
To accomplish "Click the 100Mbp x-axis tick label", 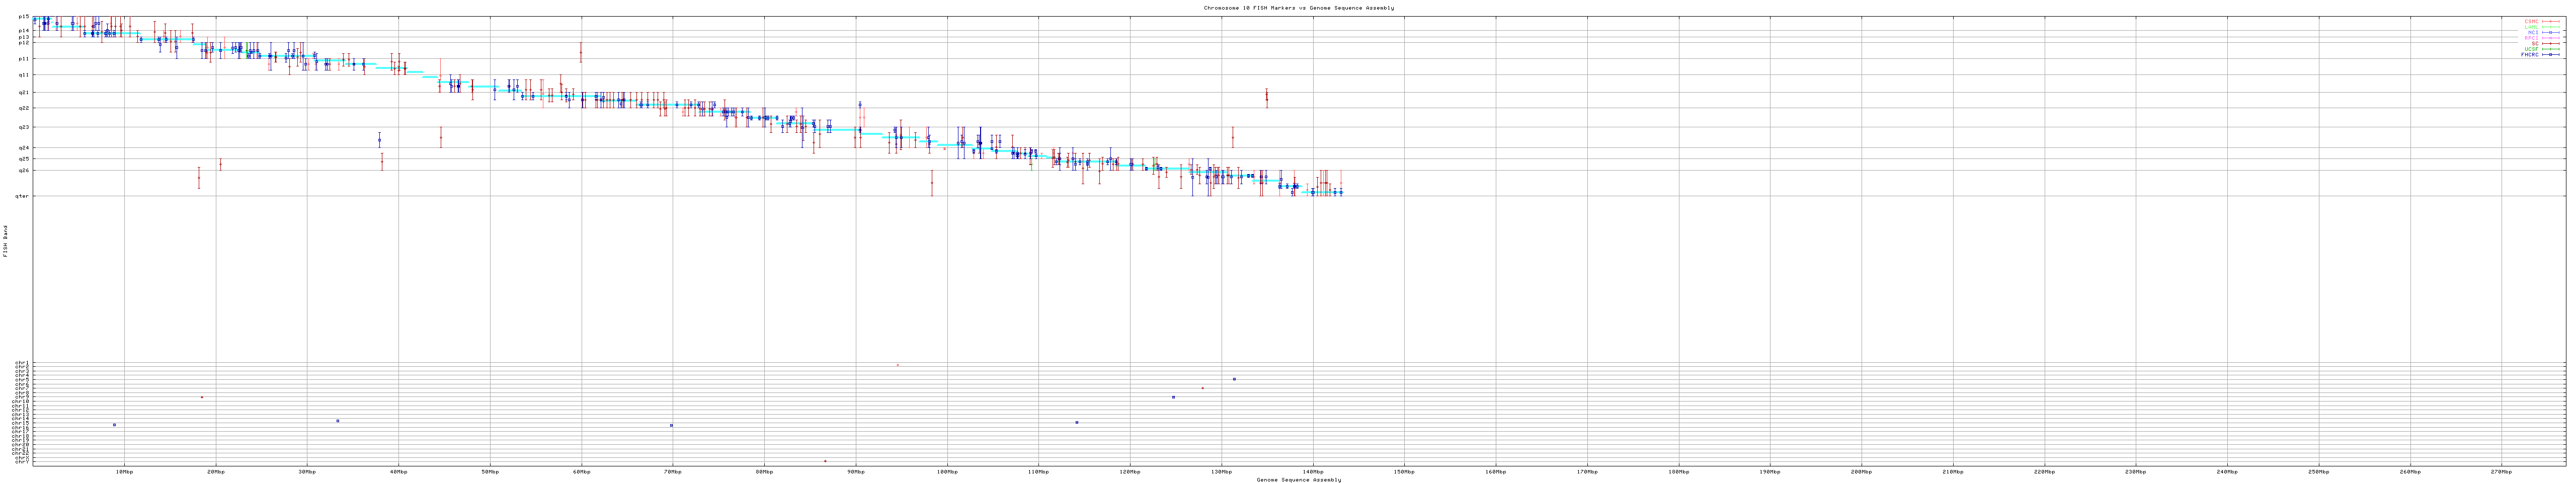I will [947, 472].
